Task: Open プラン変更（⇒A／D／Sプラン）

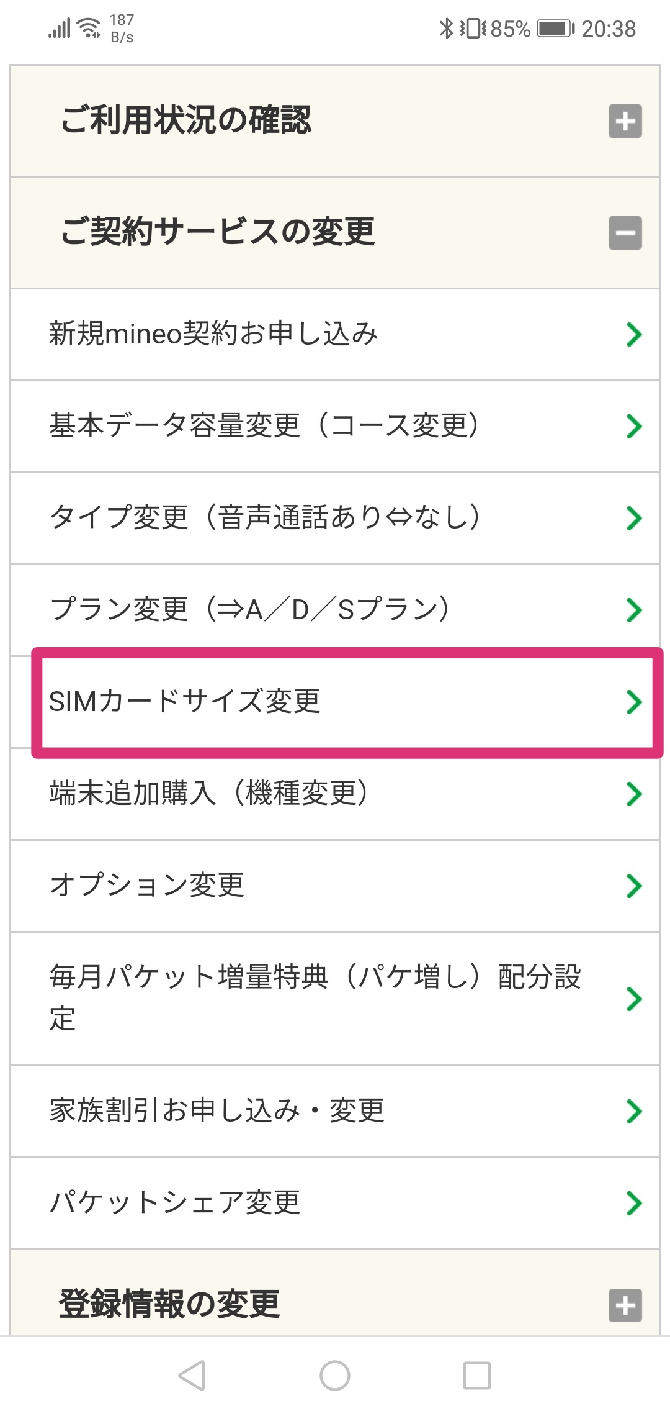Action: pos(249,609)
